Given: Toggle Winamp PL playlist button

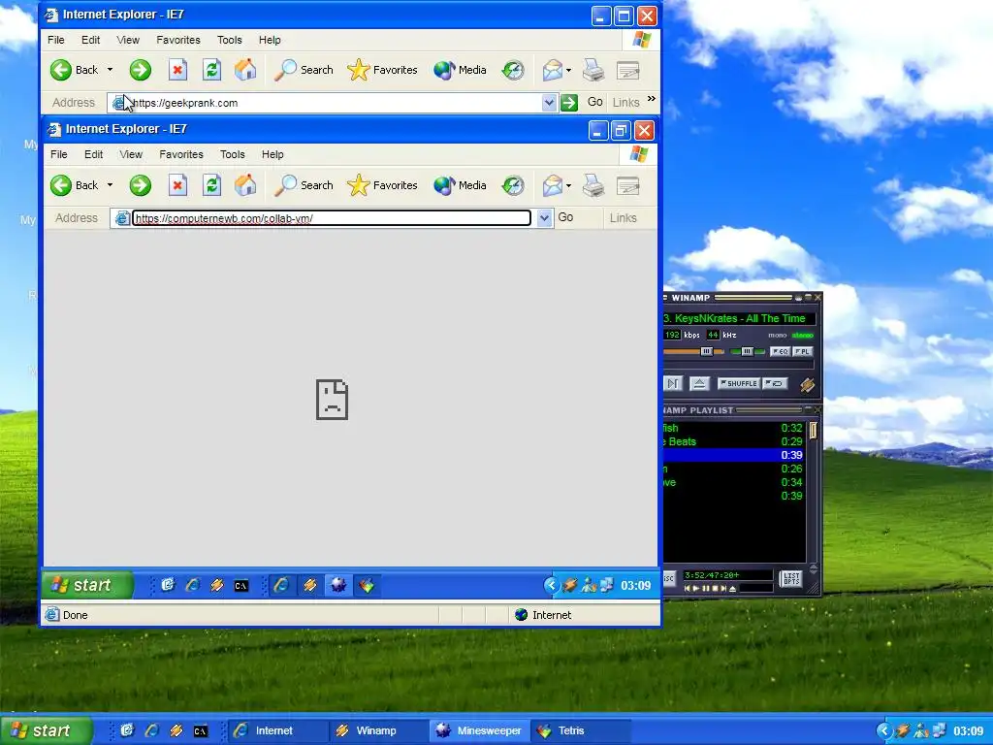Looking at the screenshot, I should click(802, 351).
